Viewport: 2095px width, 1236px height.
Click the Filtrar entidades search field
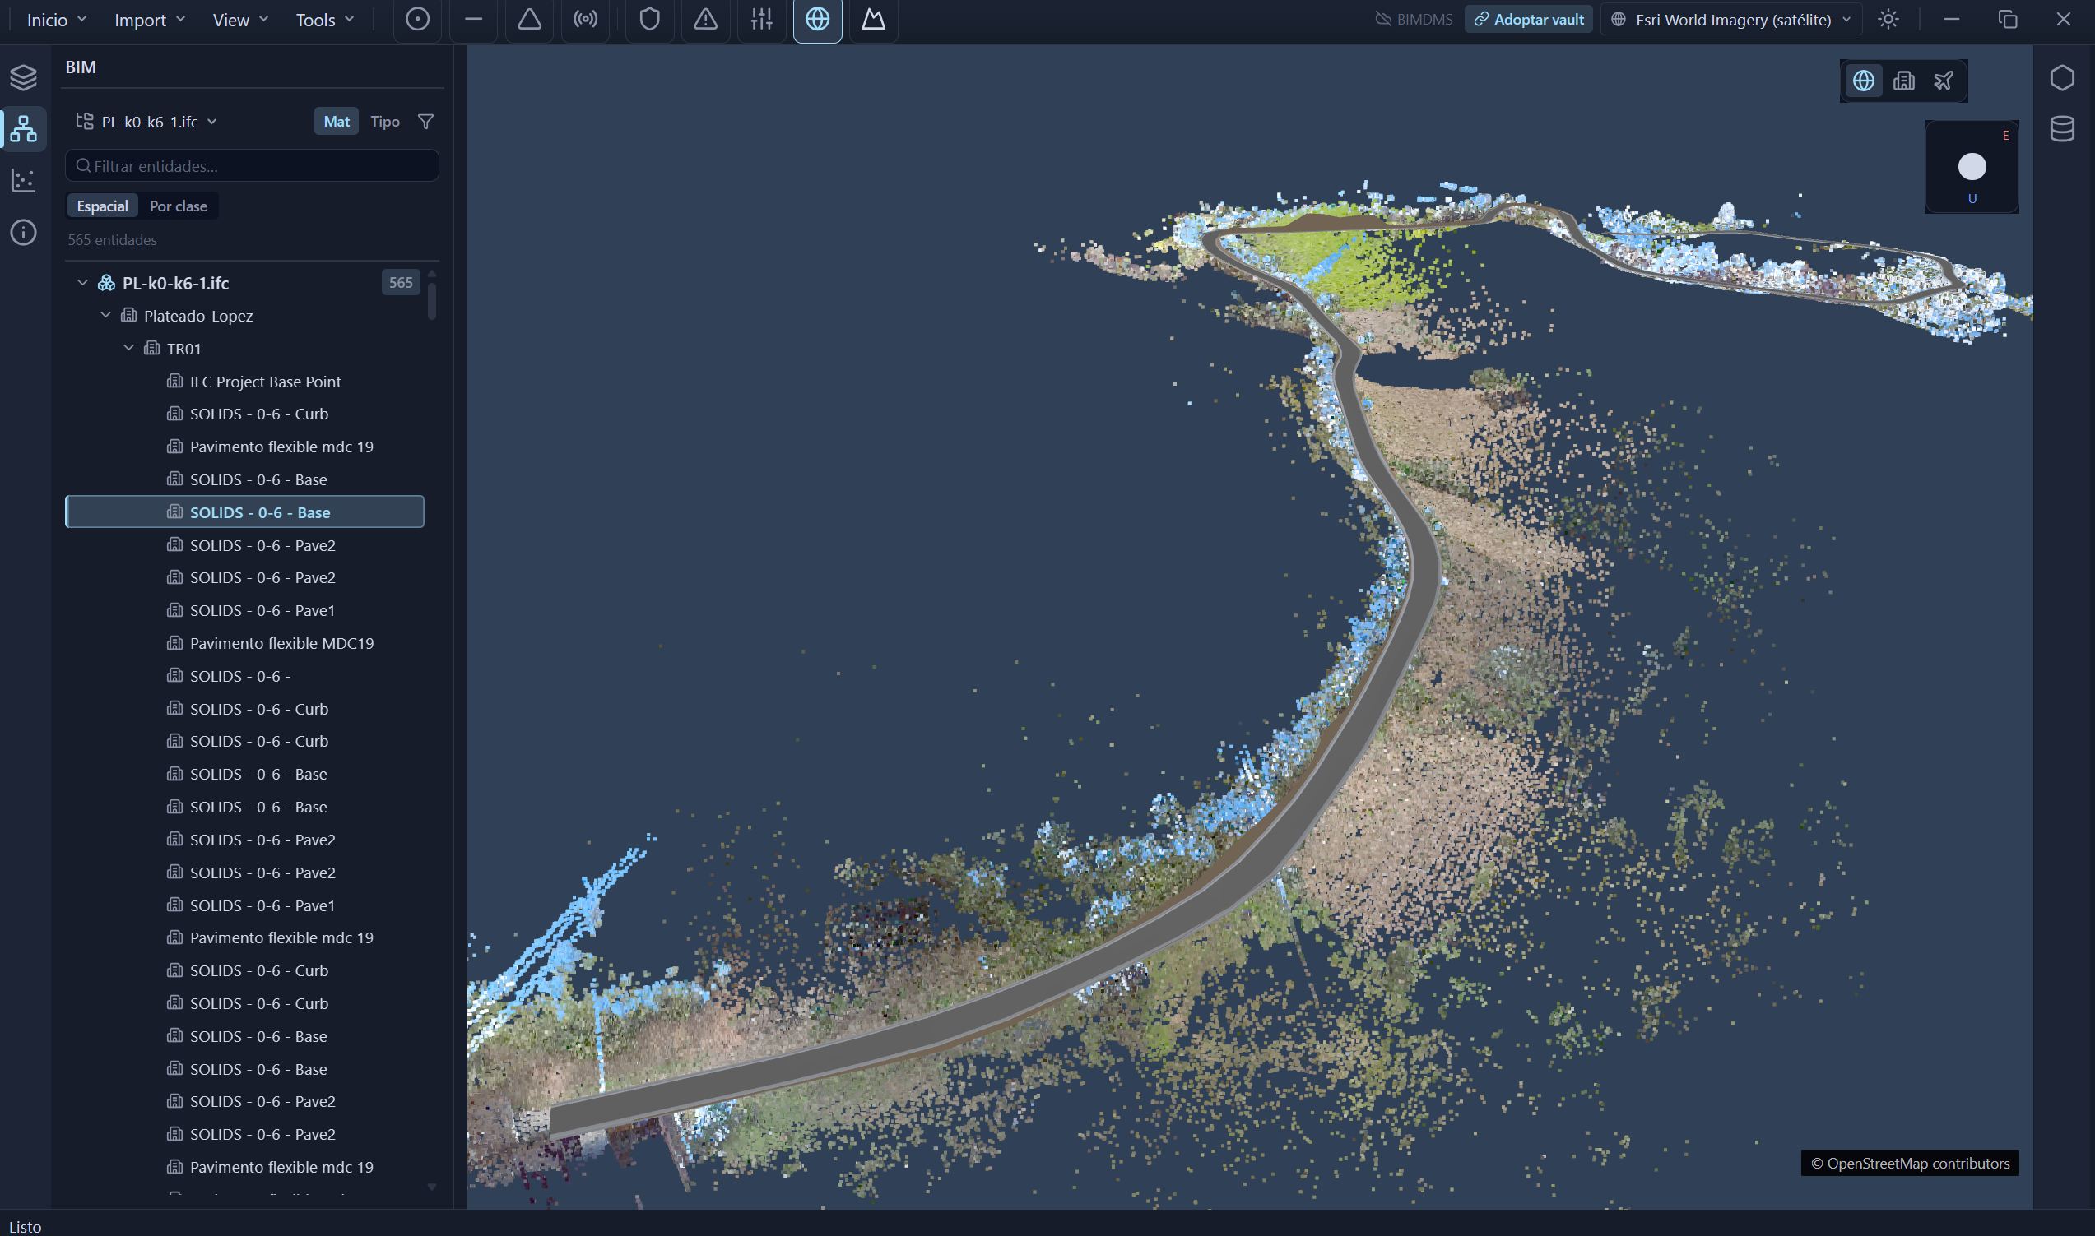(x=252, y=166)
